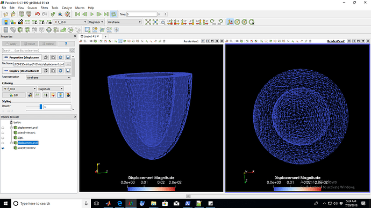This screenshot has width=371, height=208.
Task: Open the Catalyst menu
Action: [67, 8]
